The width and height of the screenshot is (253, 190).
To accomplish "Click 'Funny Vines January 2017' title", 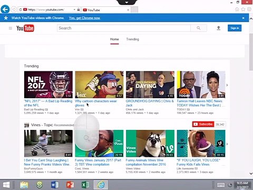I will 98,163.
